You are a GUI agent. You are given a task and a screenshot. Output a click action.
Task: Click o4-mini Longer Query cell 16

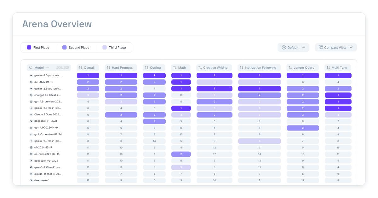coord(303,154)
